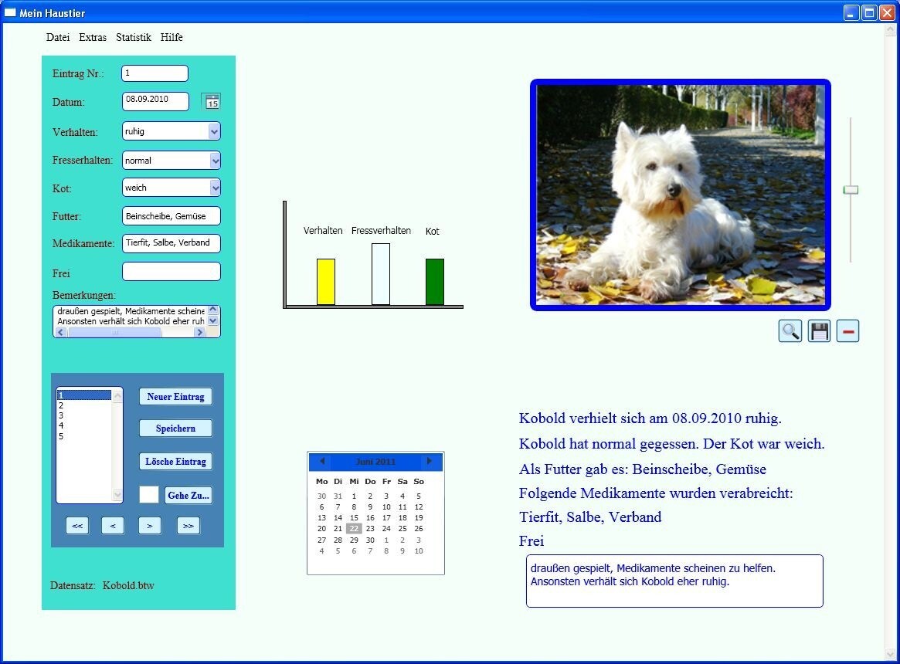Click main window scrollbar down arrow
Screen dimensions: 900x664
(891, 654)
